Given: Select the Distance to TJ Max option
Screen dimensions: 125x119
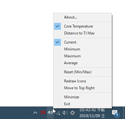Looking at the screenshot, I should (x=82, y=33).
